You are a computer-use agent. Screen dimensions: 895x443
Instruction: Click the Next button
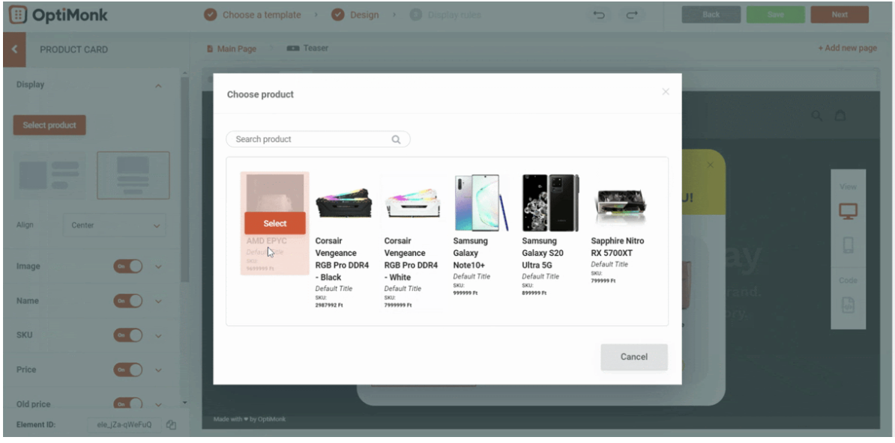[x=840, y=15]
